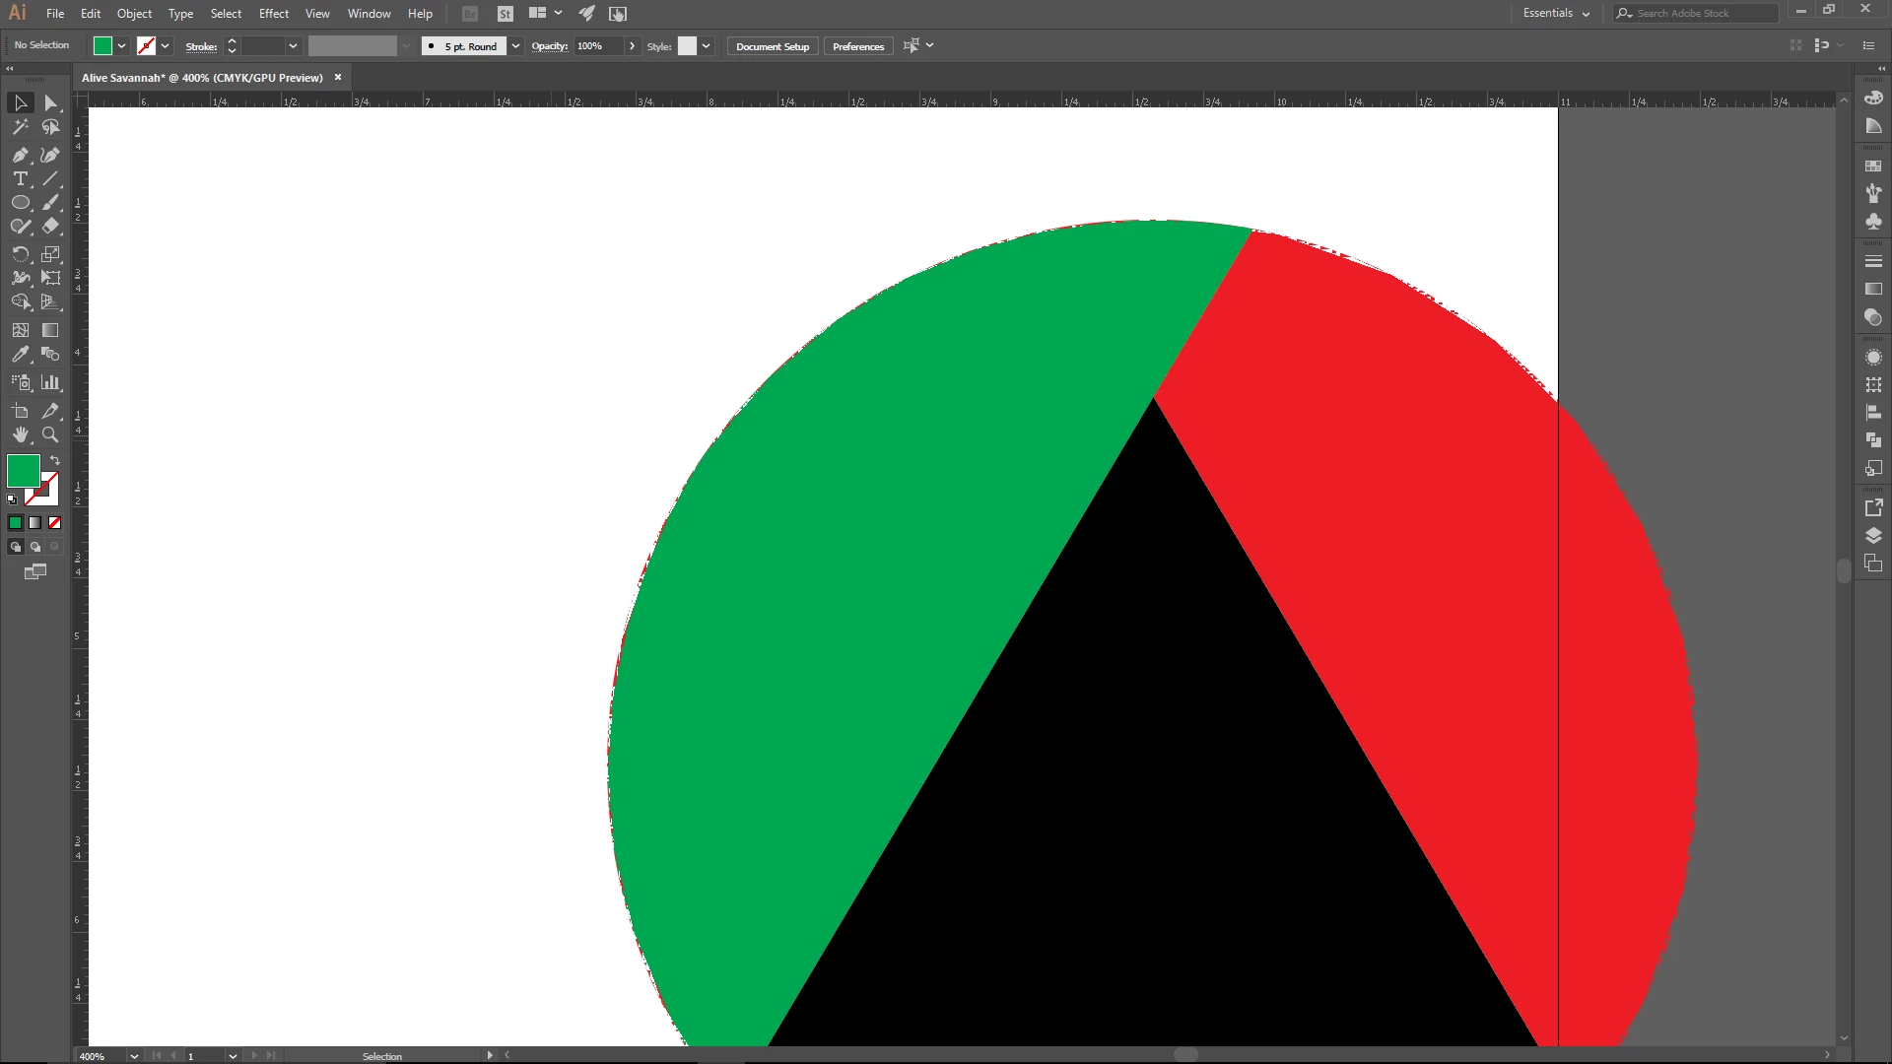This screenshot has height=1064, width=1892.
Task: Select the Pen tool
Action: [x=20, y=155]
